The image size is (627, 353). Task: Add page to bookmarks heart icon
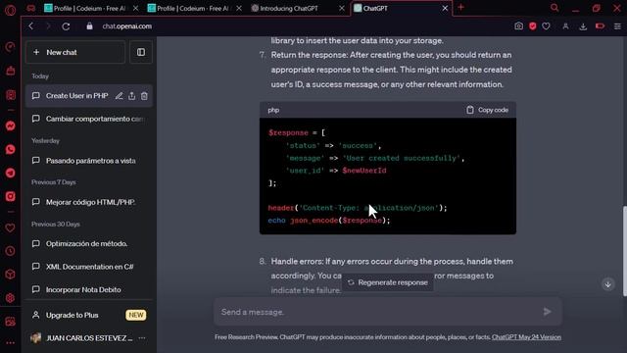coord(546,26)
